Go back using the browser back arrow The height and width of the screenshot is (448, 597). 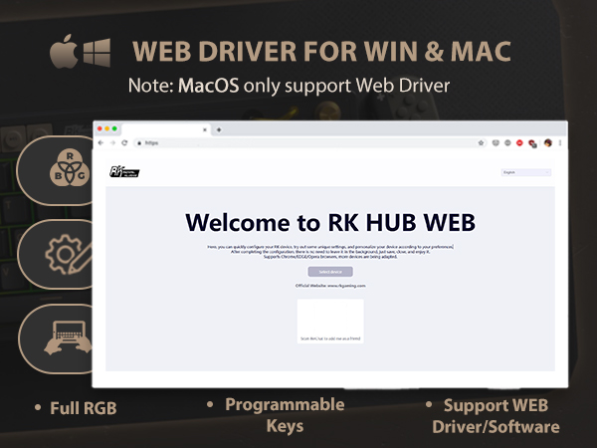click(100, 142)
